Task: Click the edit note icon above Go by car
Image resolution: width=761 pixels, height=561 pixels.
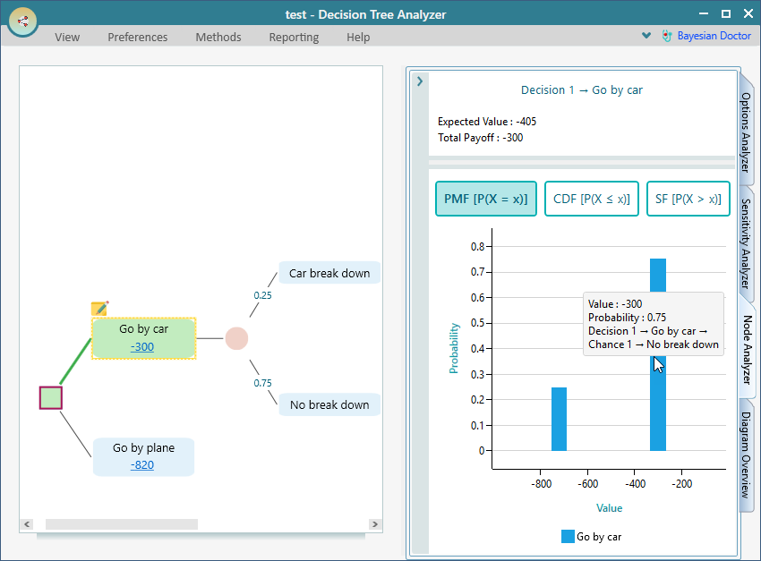Action: click(99, 309)
